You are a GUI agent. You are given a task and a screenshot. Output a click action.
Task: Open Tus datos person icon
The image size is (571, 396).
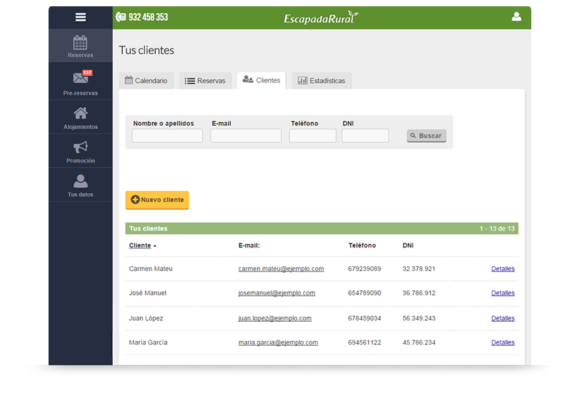pyautogui.click(x=81, y=181)
